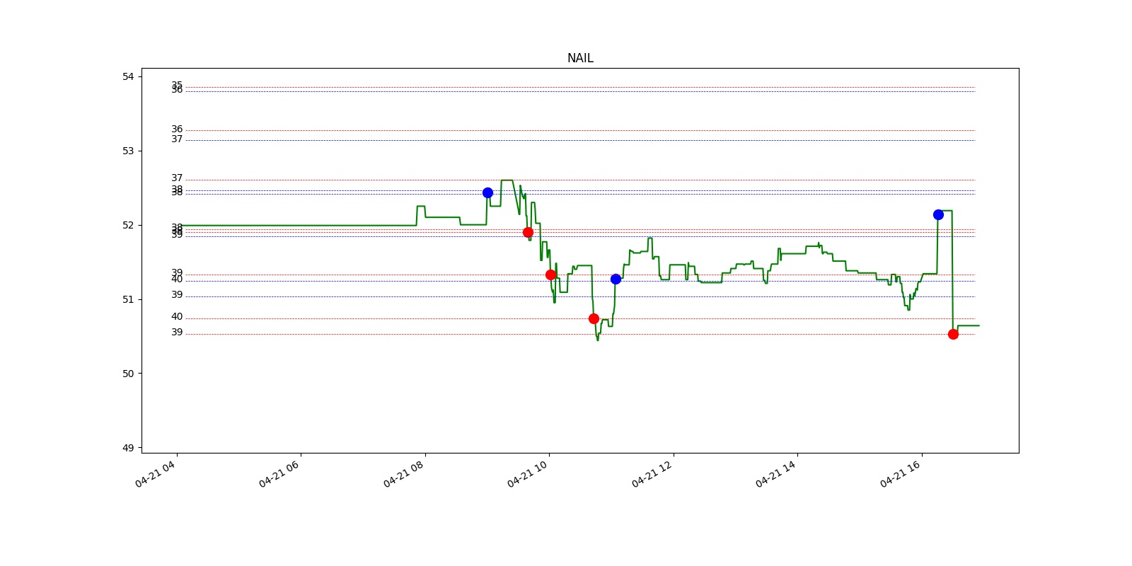1132x566 pixels.
Task: Click the 37 label beside the red line near 52.6
Action: [x=177, y=178]
